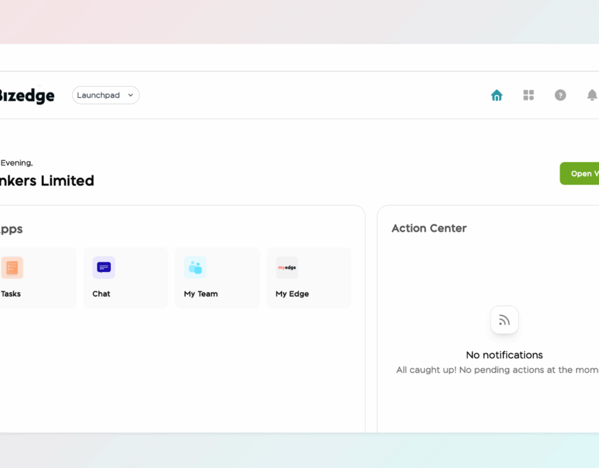
Task: Select the My Edge label text
Action: pos(292,294)
